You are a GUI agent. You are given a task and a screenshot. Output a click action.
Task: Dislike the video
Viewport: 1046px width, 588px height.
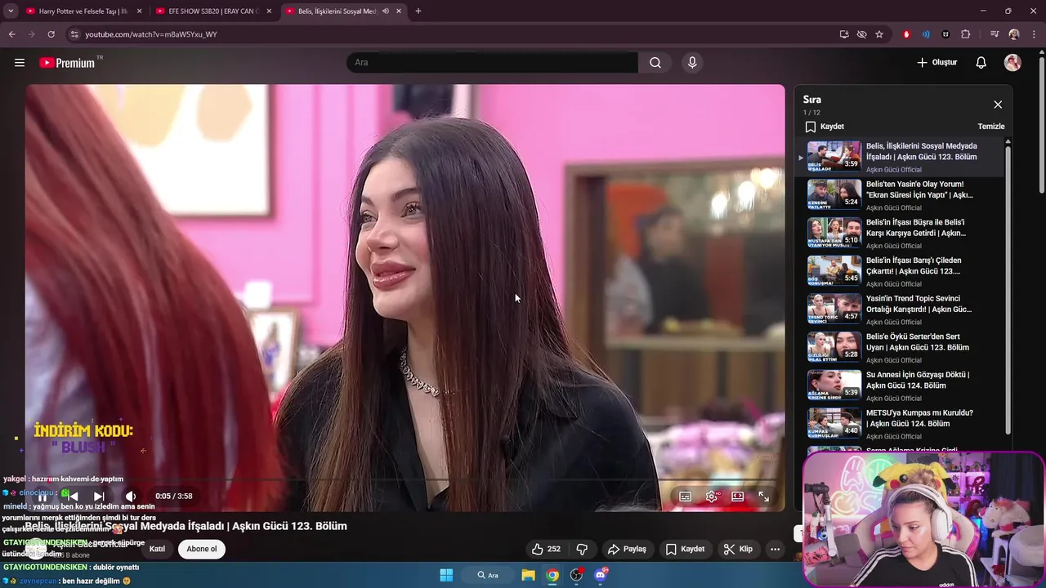[x=583, y=550]
